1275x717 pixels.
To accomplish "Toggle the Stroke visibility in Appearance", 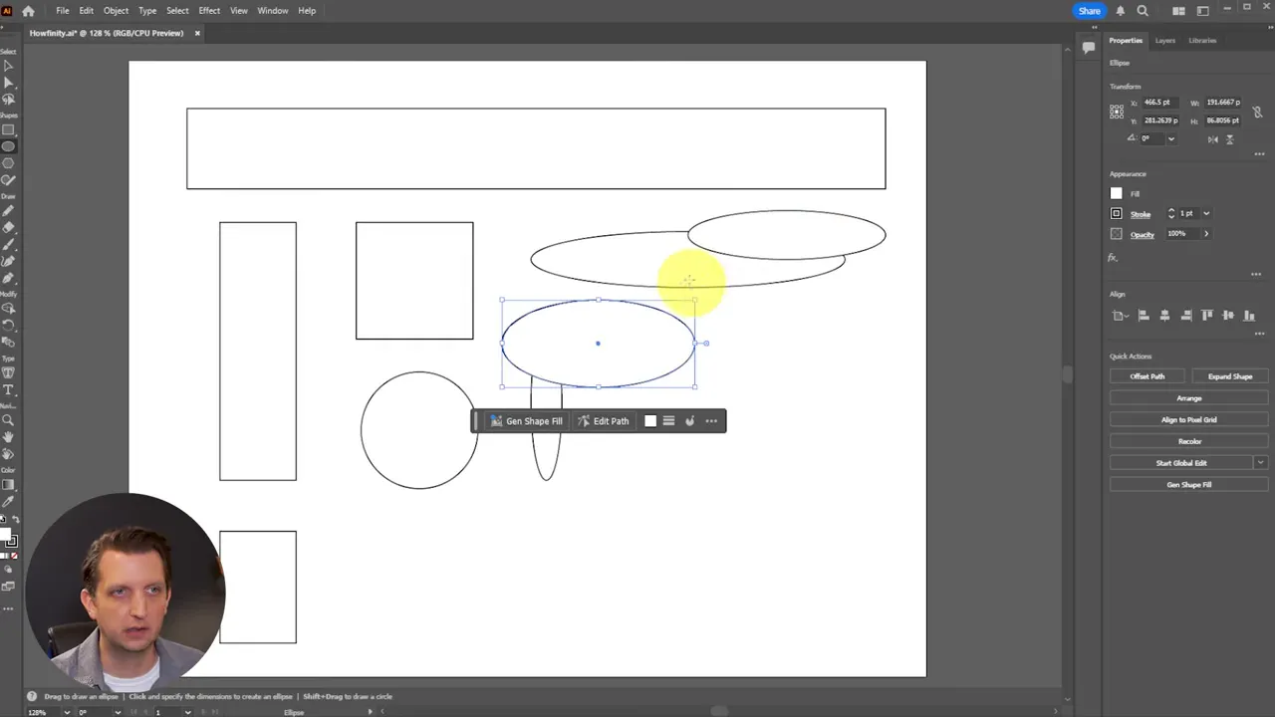I will click(x=1117, y=214).
